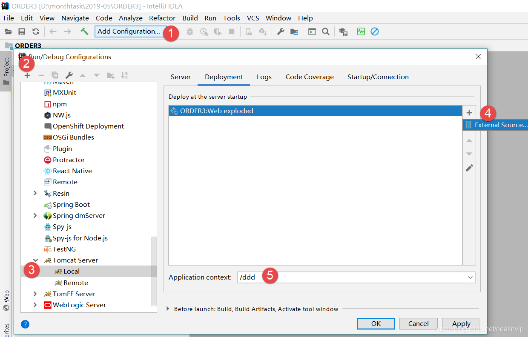The width and height of the screenshot is (528, 337).
Task: Move configuration up in the list toolbar
Action: [83, 75]
